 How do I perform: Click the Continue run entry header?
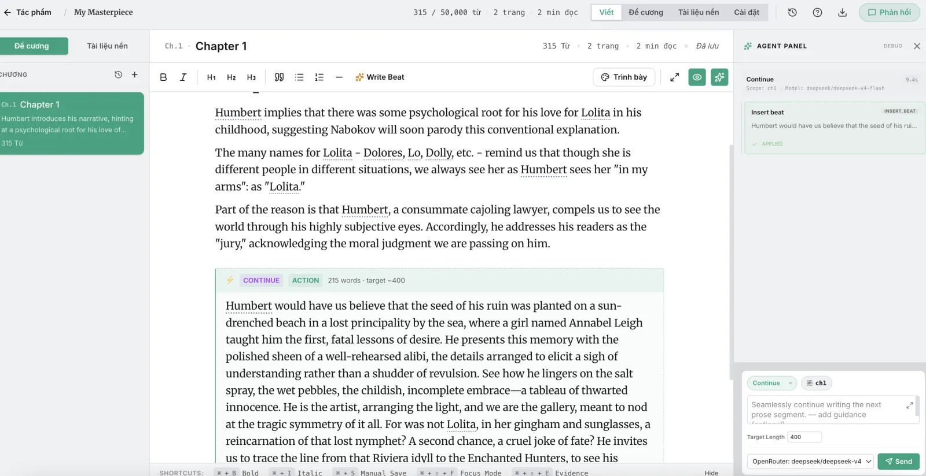click(x=832, y=83)
